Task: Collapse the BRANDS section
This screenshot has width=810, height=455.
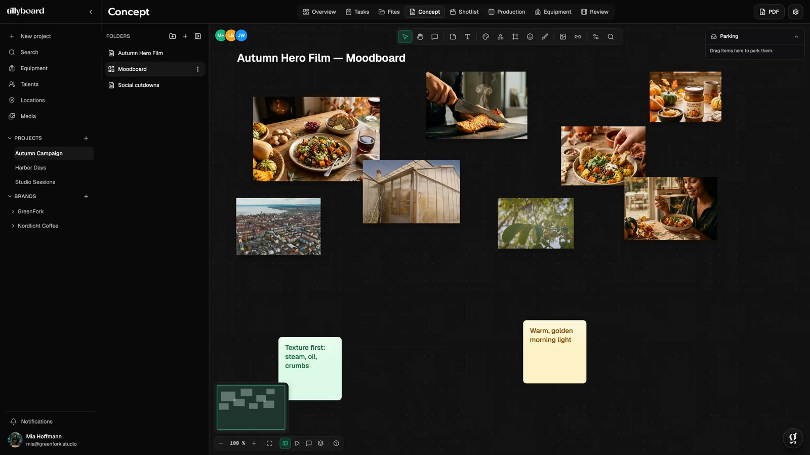Action: click(x=10, y=196)
